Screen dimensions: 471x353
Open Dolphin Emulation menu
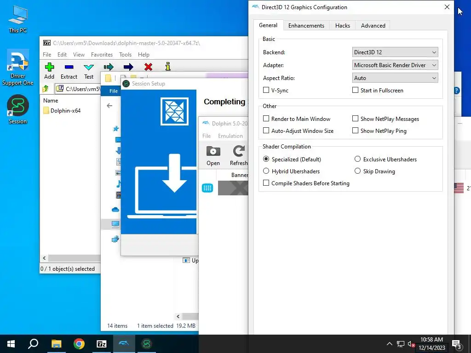(230, 136)
